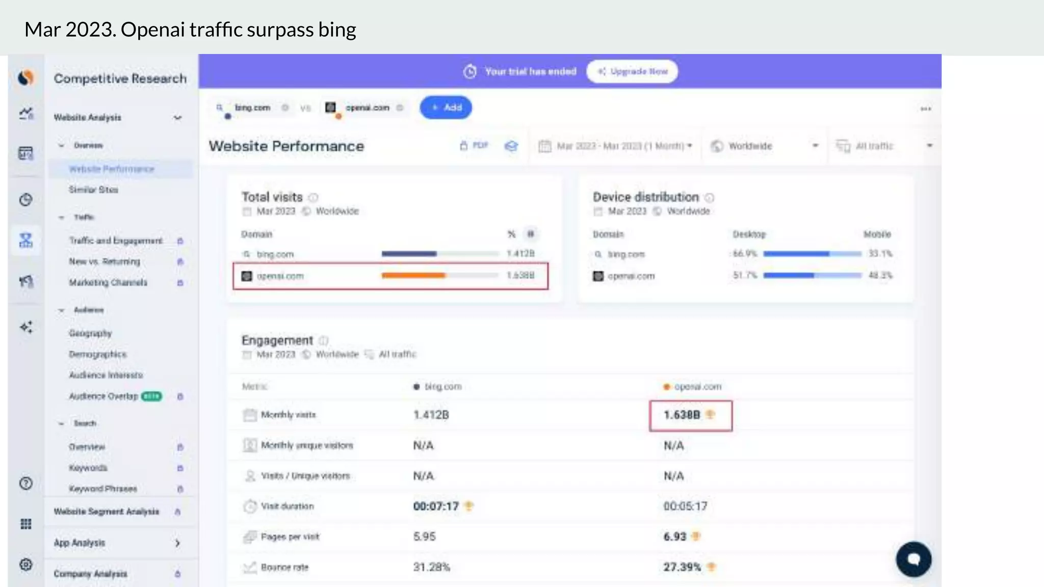Click the bing.com total visits bar
This screenshot has height=587, width=1044.
440,254
